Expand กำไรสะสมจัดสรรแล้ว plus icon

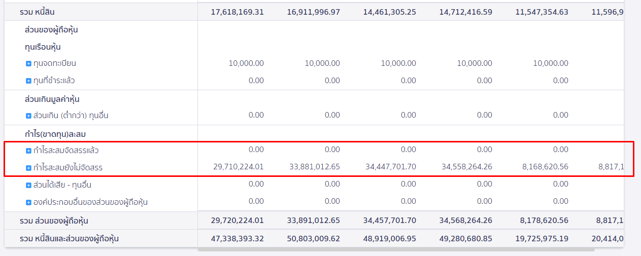click(x=29, y=151)
